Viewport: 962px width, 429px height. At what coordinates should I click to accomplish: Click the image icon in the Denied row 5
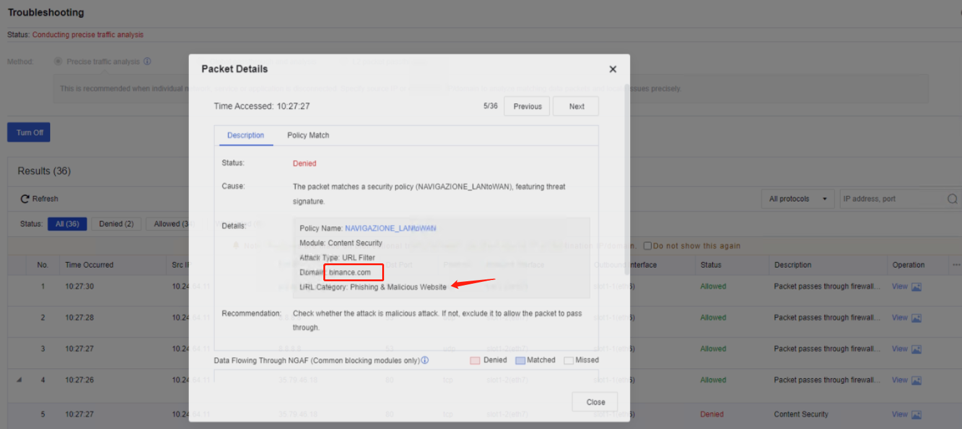(x=916, y=415)
